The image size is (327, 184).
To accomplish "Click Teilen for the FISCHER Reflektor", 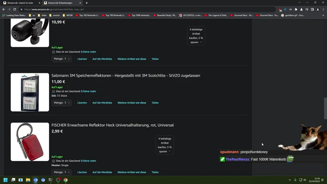I will [x=155, y=172].
